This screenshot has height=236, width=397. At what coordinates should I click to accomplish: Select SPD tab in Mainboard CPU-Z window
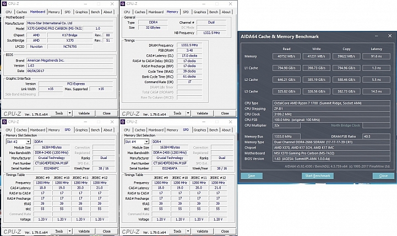point(67,12)
